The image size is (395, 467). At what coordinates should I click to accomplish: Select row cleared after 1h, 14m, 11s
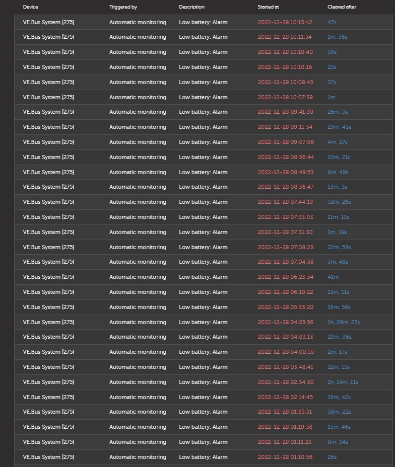[x=204, y=382]
